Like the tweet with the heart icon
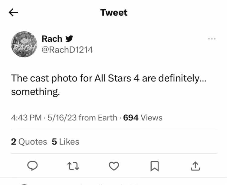 click(x=114, y=166)
